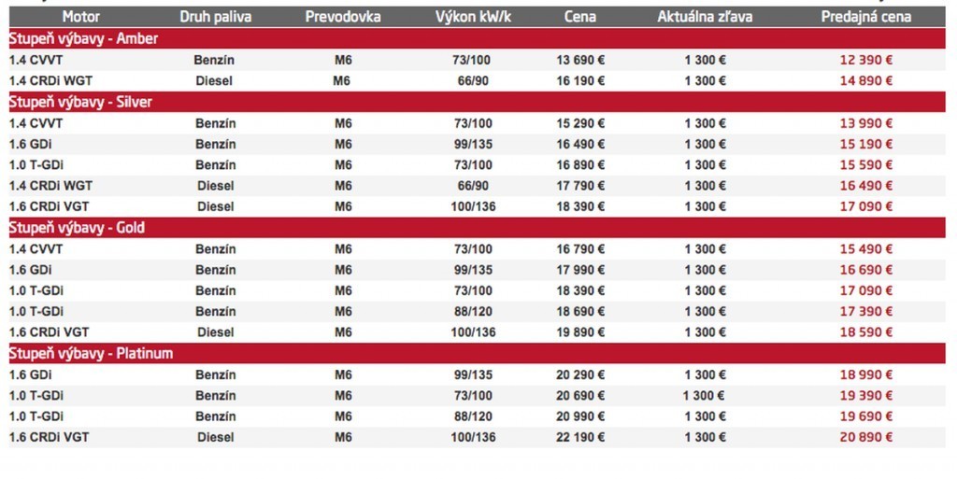Screen dimensions: 957x479
Task: Select the 19 890 € price cell in Gold
Action: tap(580, 332)
